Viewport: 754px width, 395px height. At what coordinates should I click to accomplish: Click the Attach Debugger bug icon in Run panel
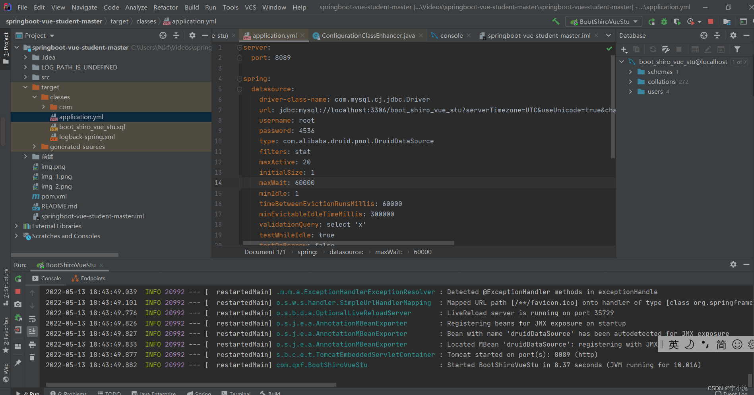click(18, 317)
